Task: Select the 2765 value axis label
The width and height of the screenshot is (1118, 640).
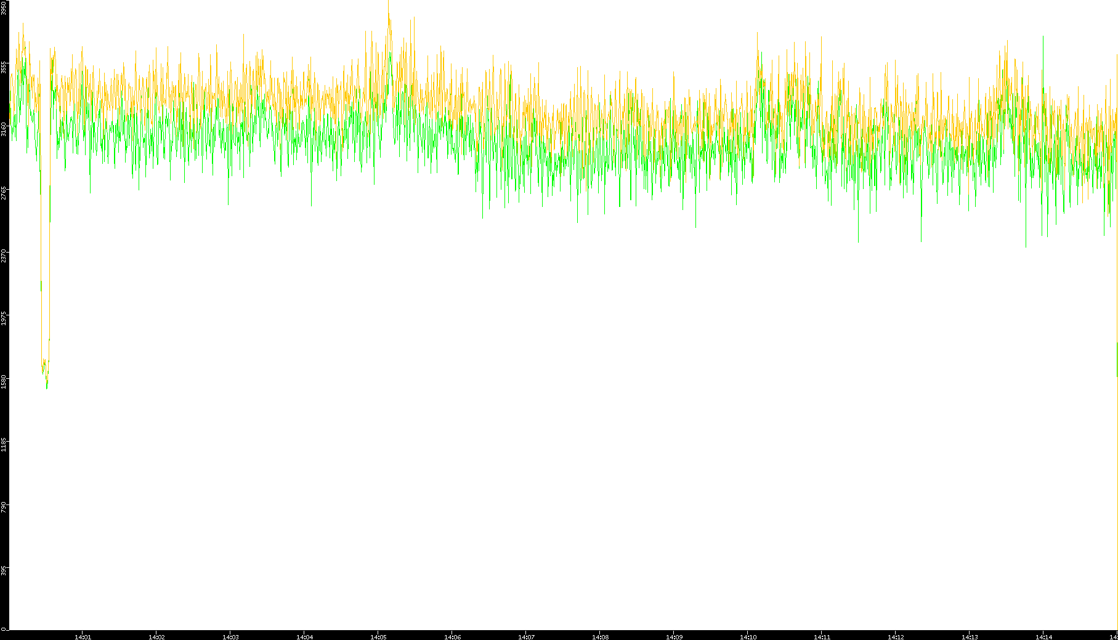Action: 4,193
